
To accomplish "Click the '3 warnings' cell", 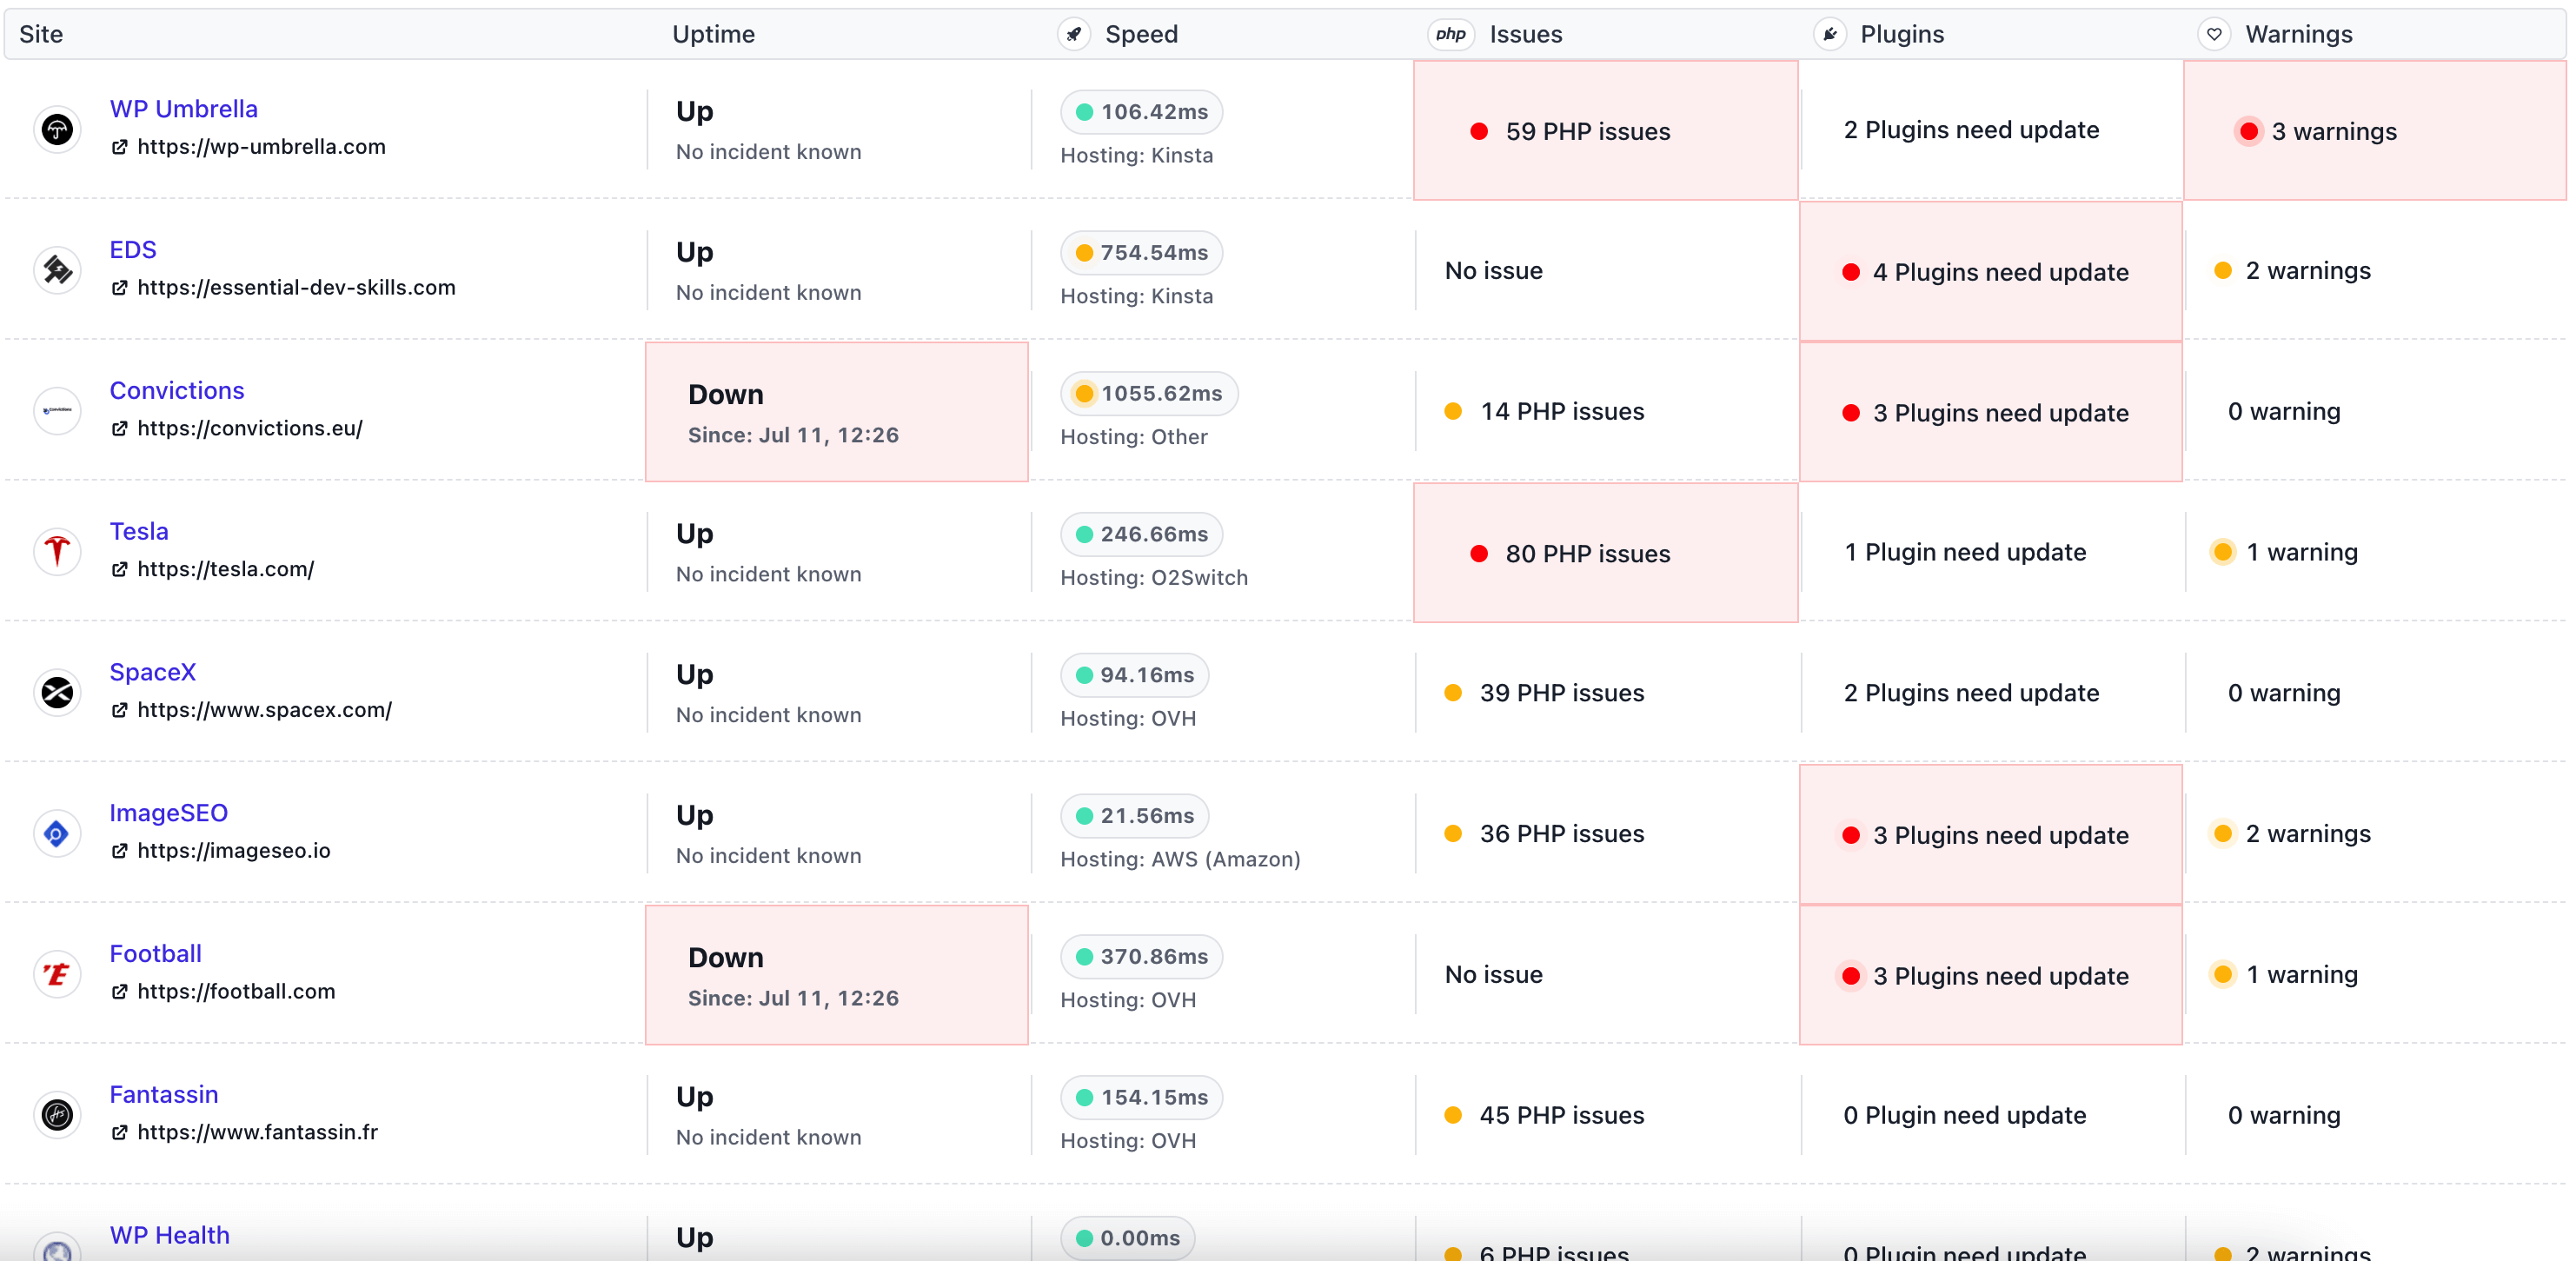I will pyautogui.click(x=2375, y=130).
